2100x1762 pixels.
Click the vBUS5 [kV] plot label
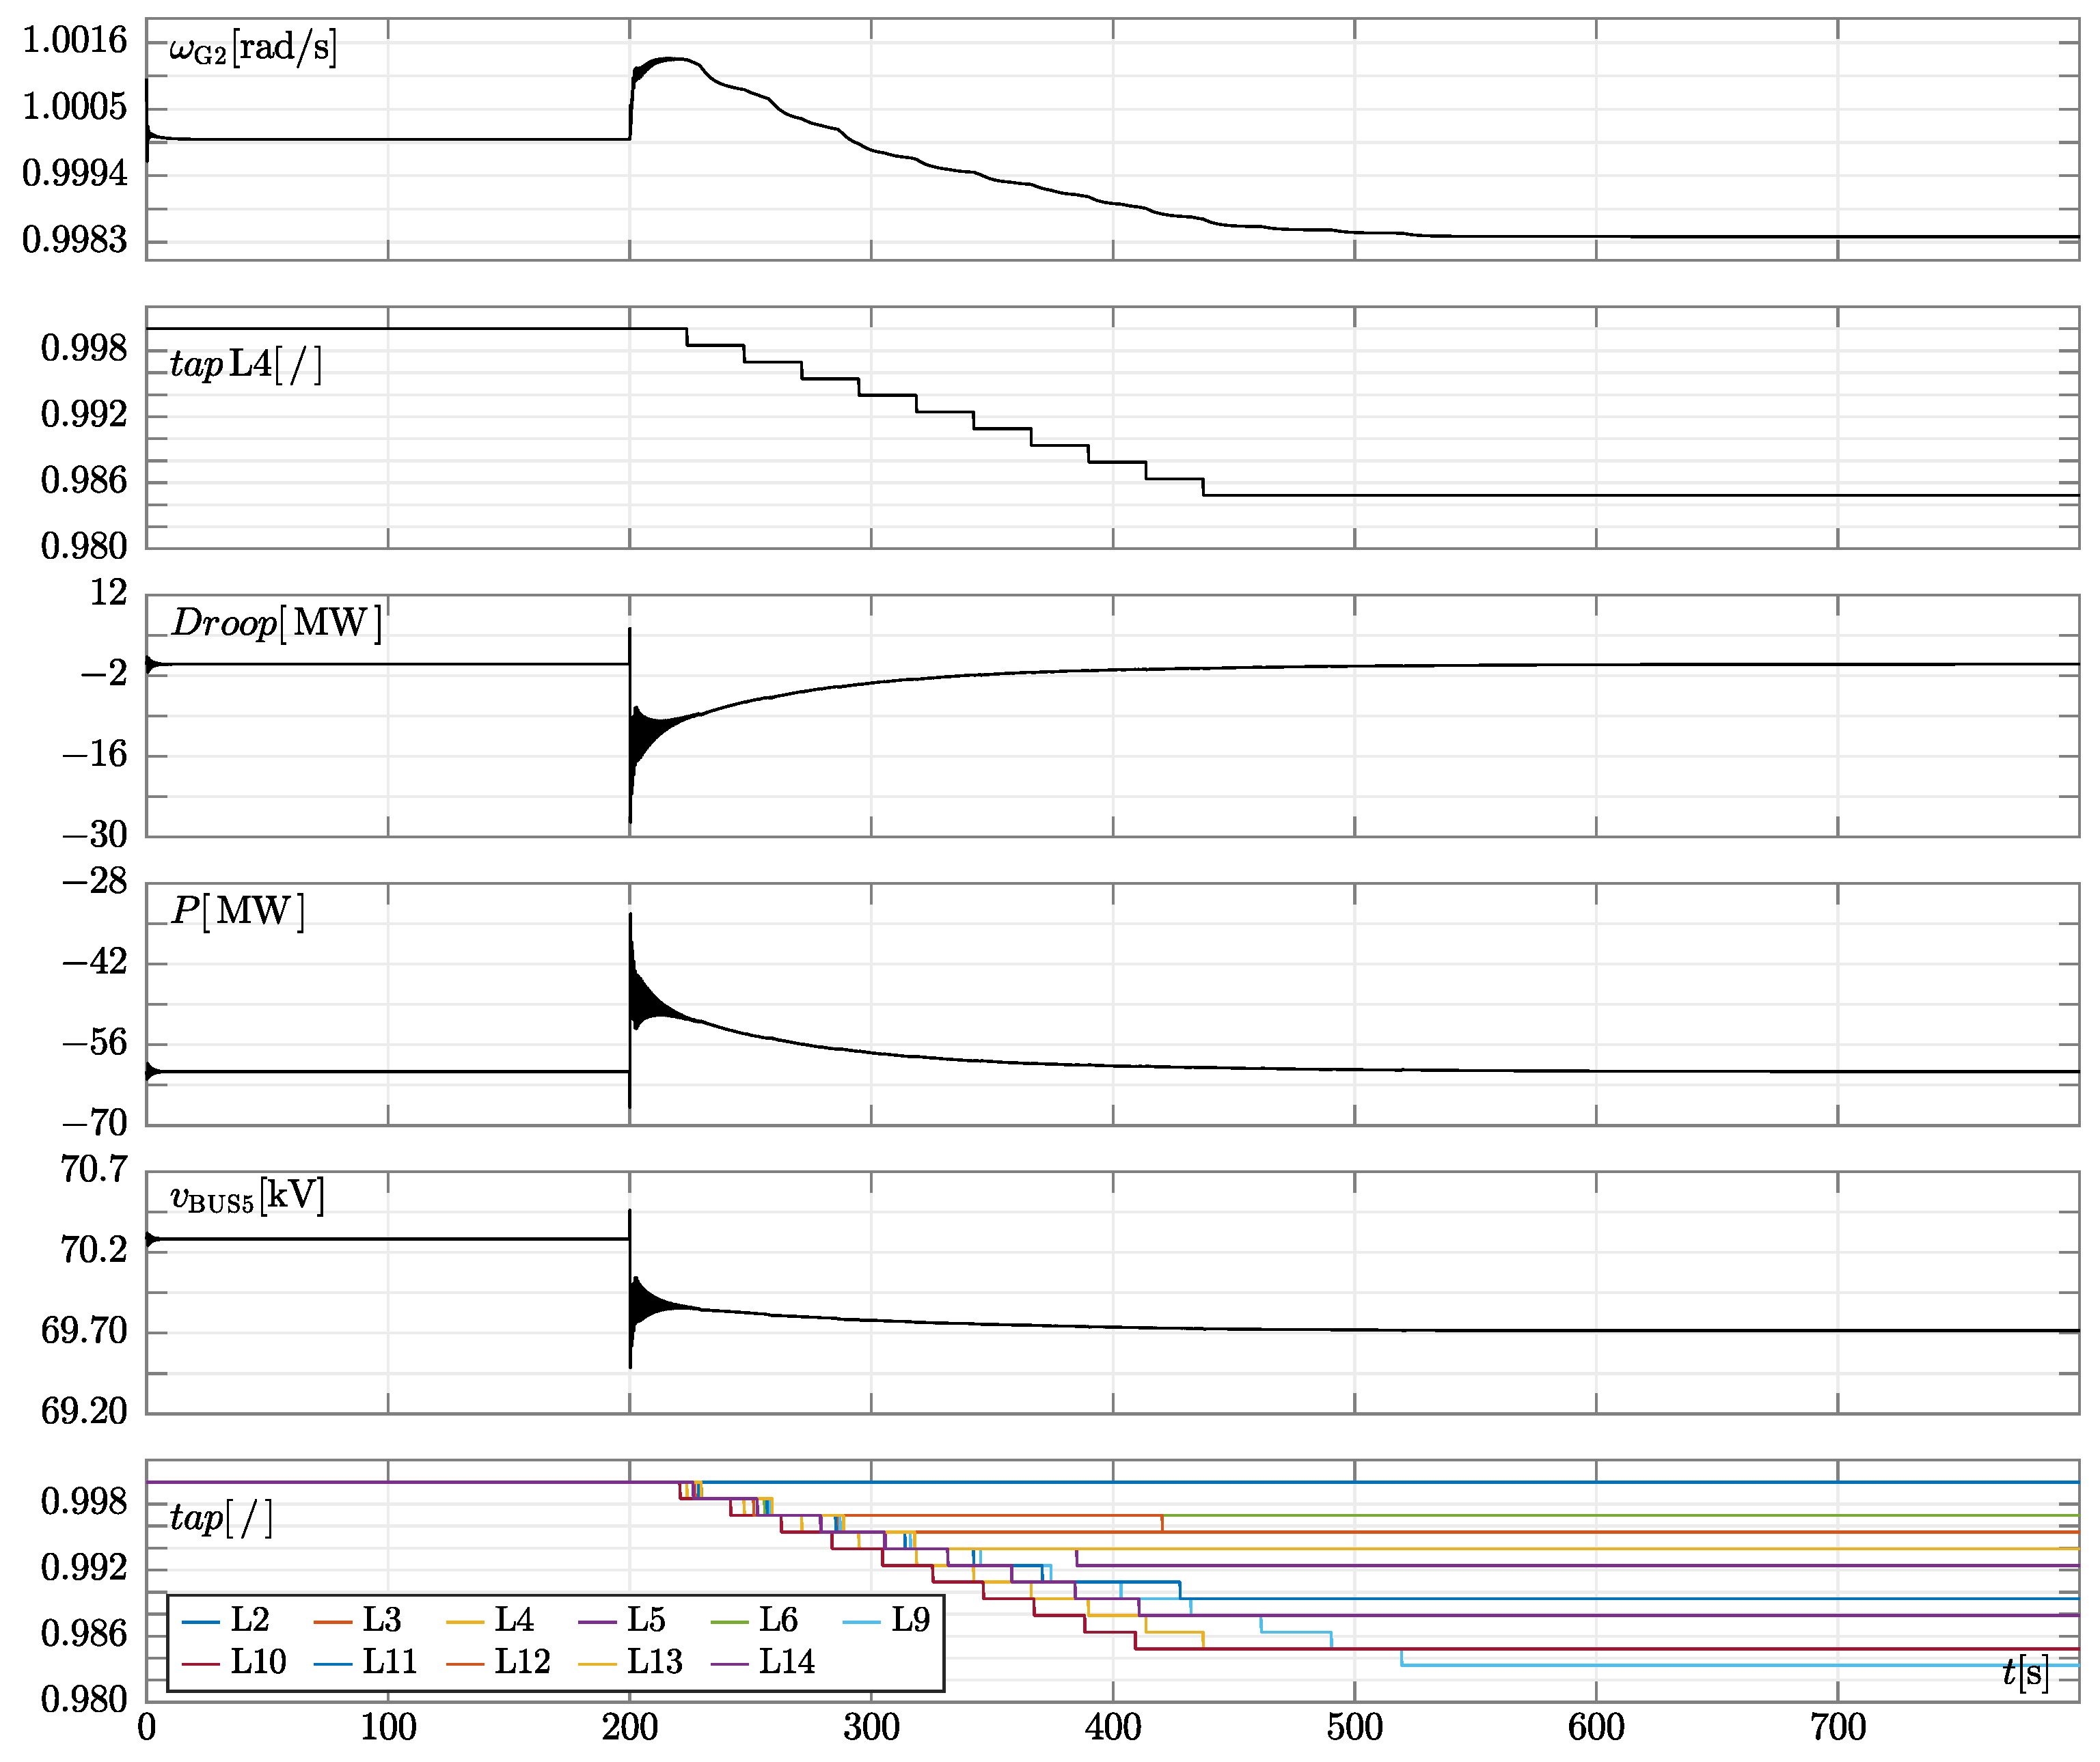point(248,1197)
